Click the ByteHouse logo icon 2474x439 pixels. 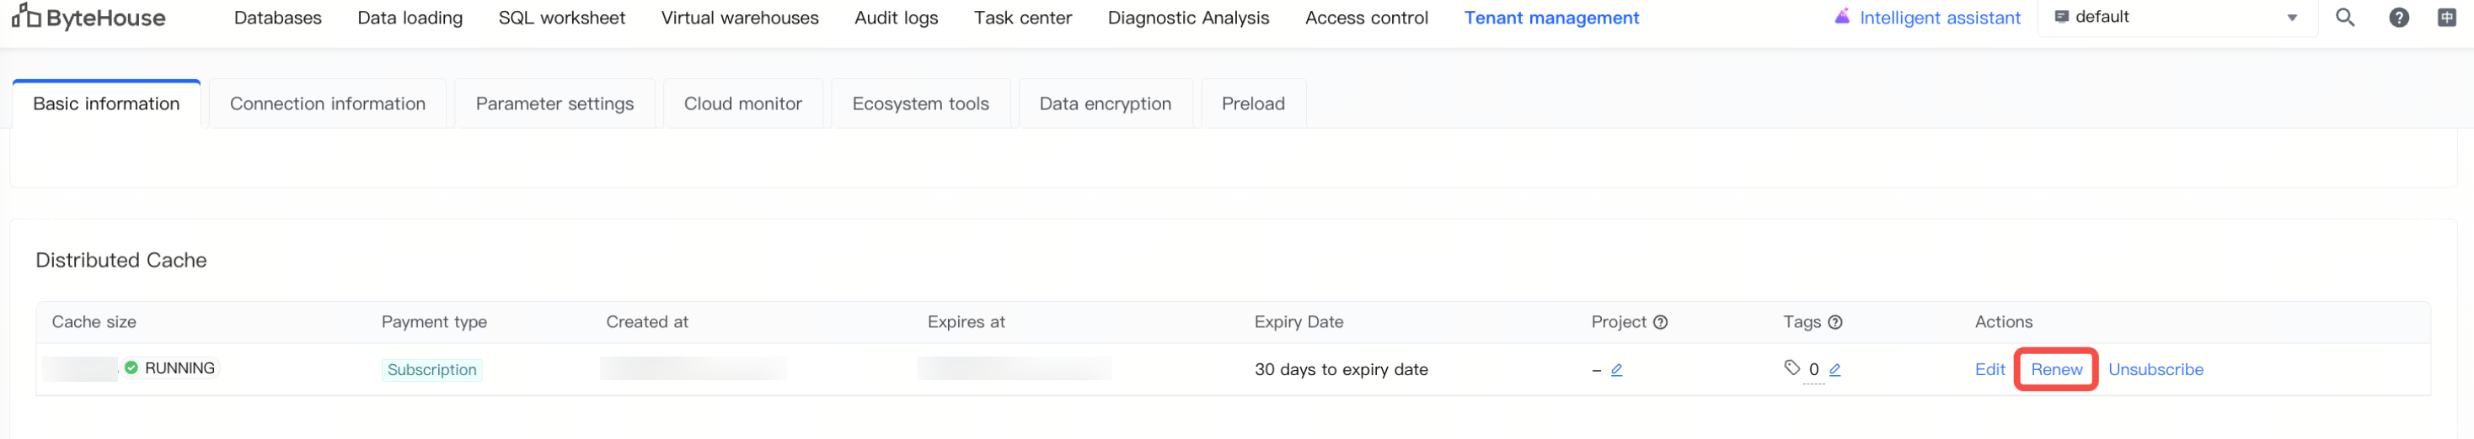pos(26,16)
